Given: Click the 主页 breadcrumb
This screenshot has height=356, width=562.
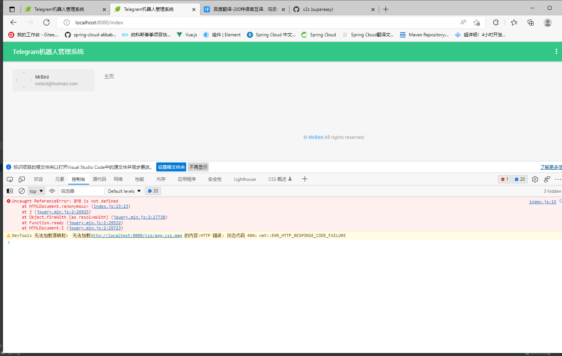Looking at the screenshot, I should (109, 76).
